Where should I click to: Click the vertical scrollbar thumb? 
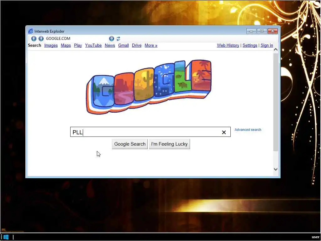coord(276,103)
